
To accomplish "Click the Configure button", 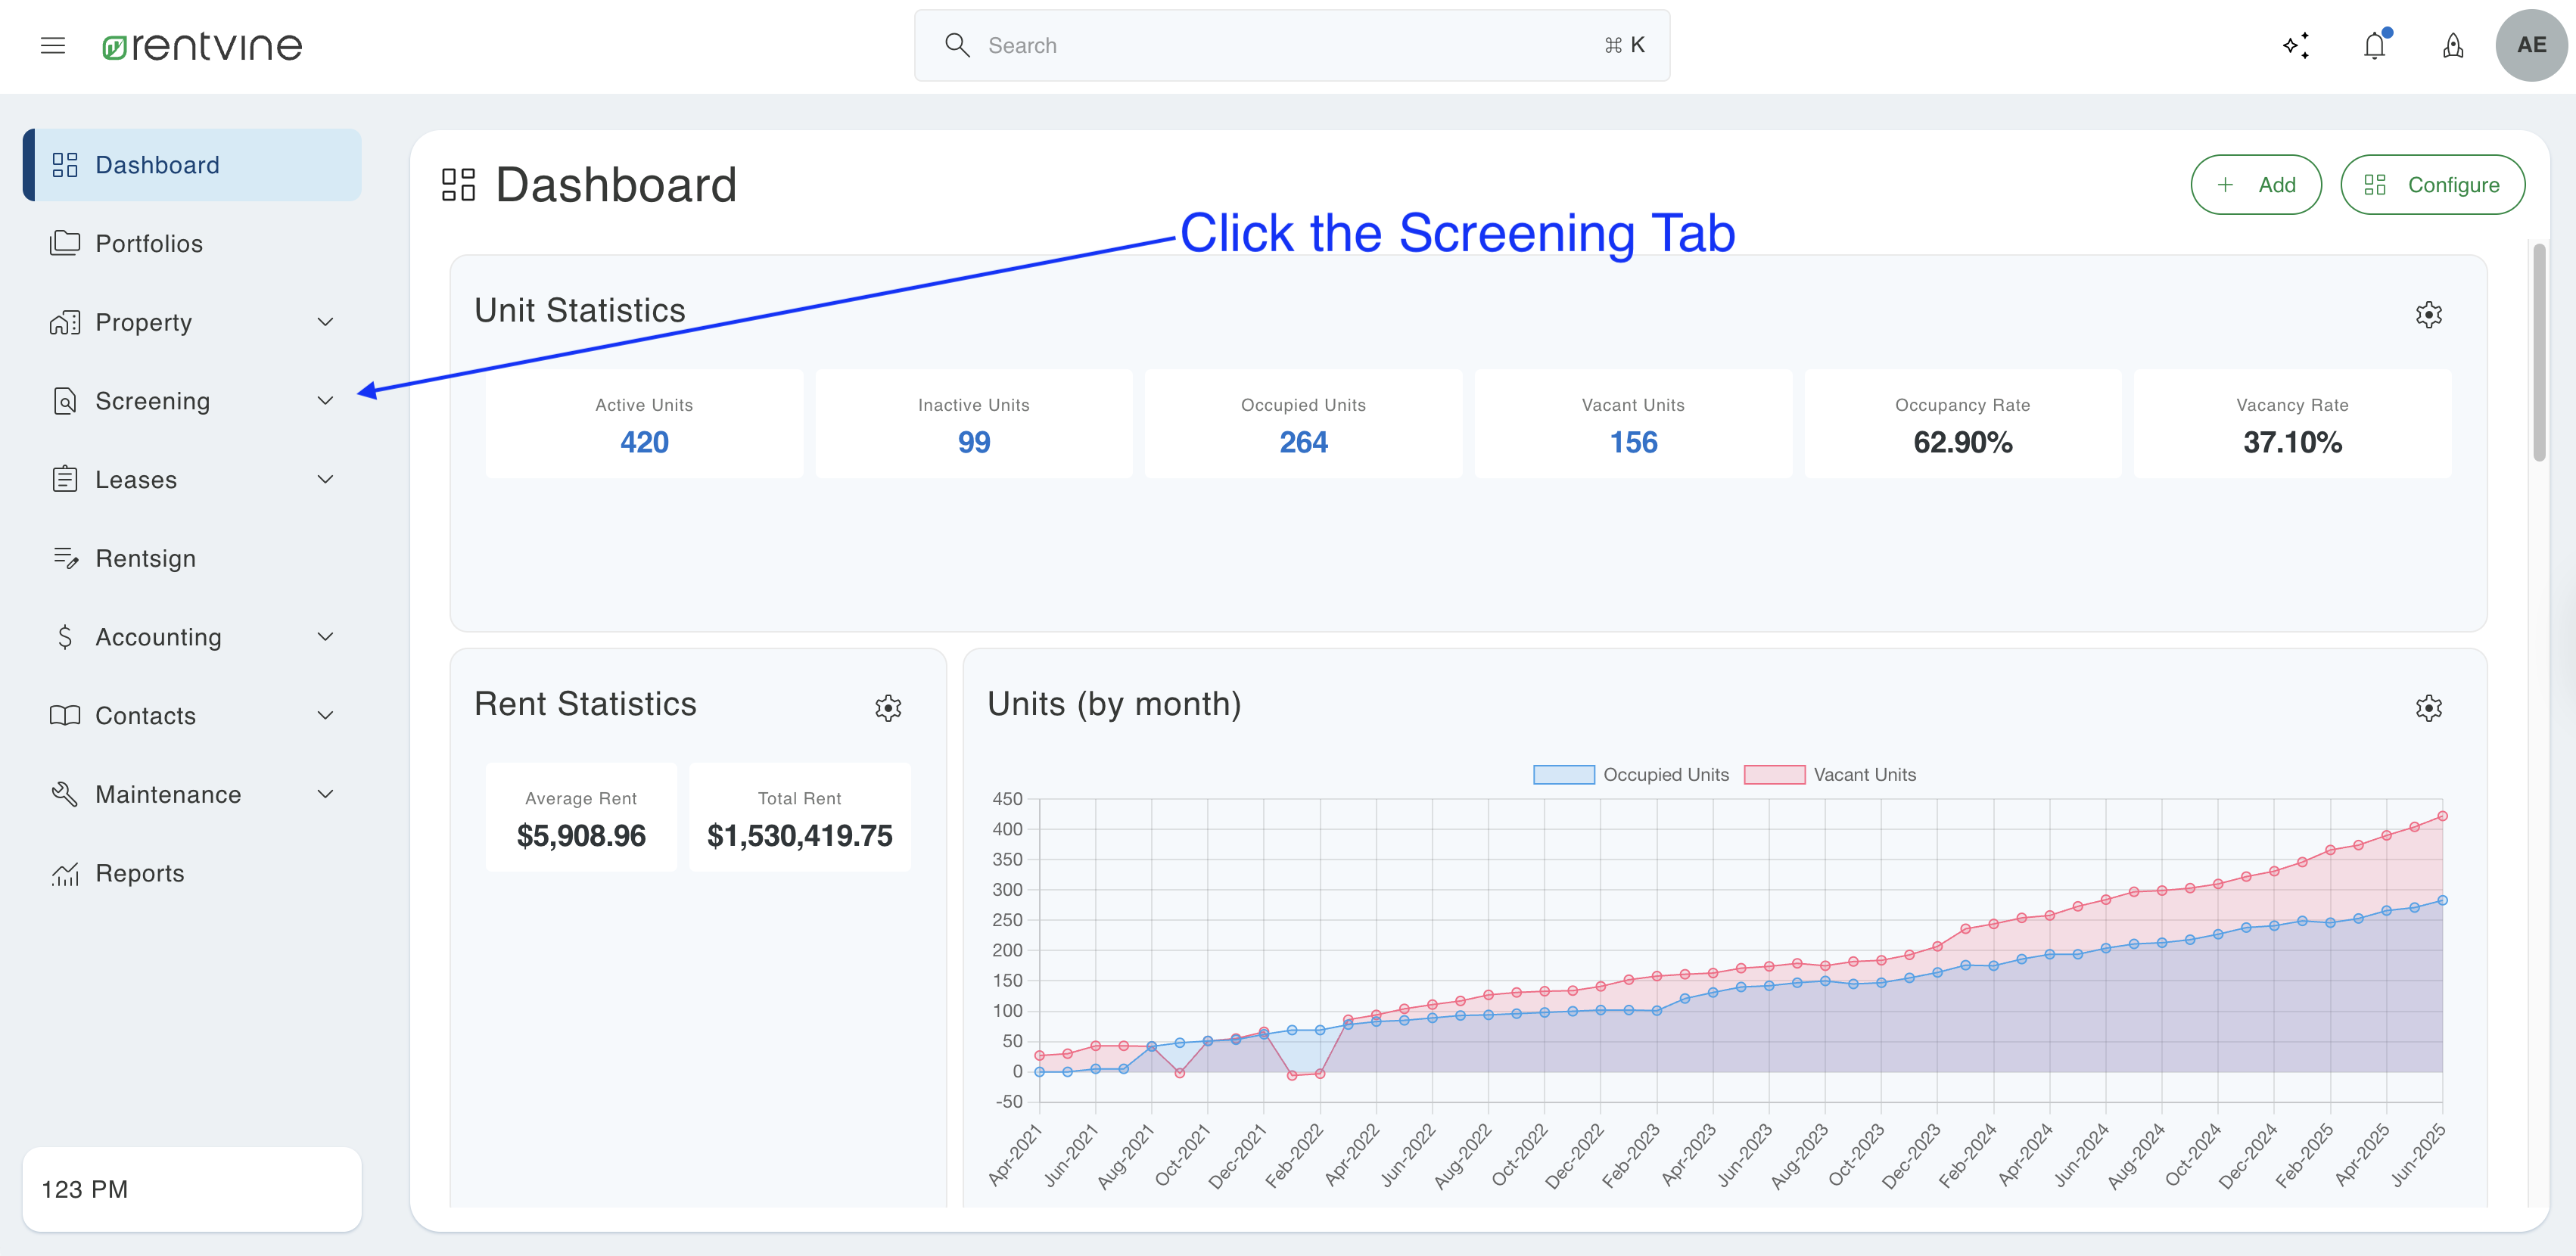I will click(x=2432, y=185).
